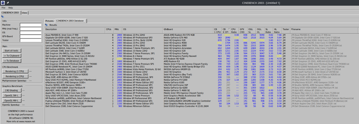Select row Lenovo ThinkPad T420s, Intel Core i5-2520M

point(201,45)
